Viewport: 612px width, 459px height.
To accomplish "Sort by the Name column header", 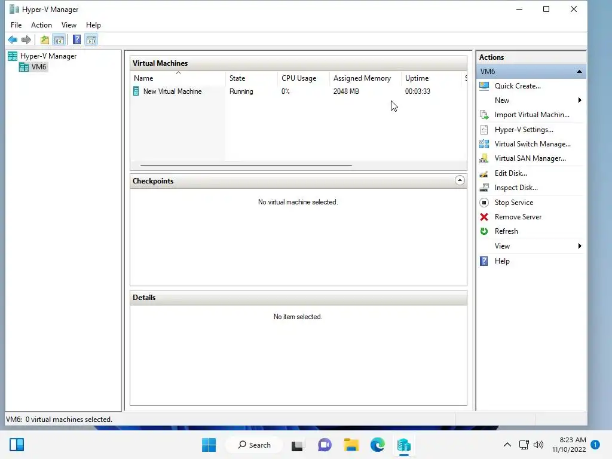I will 178,78.
